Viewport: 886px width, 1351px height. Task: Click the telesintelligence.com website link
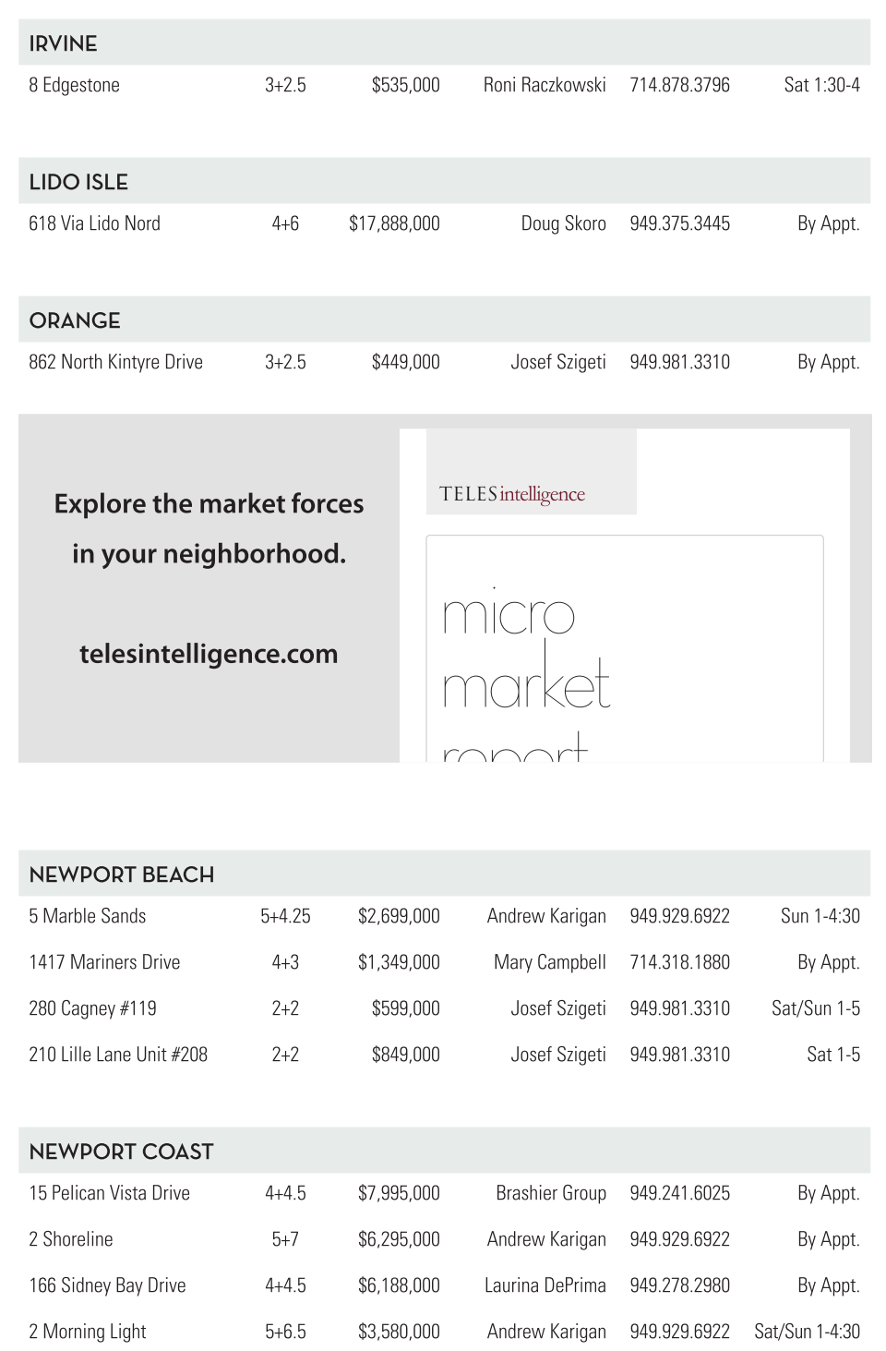click(209, 654)
